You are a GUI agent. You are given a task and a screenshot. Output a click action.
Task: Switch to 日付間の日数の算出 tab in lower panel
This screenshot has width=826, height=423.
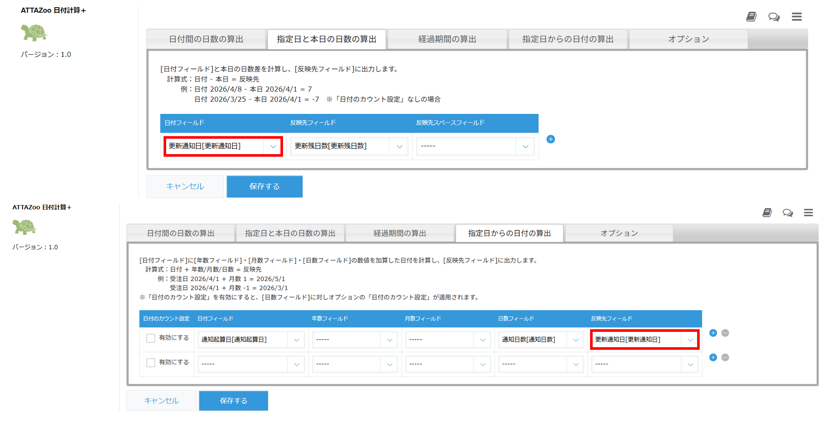coord(181,233)
